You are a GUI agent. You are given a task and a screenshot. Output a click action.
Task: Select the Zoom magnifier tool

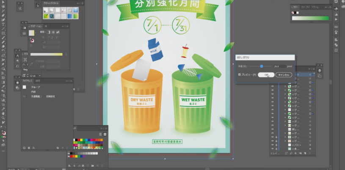[3, 118]
